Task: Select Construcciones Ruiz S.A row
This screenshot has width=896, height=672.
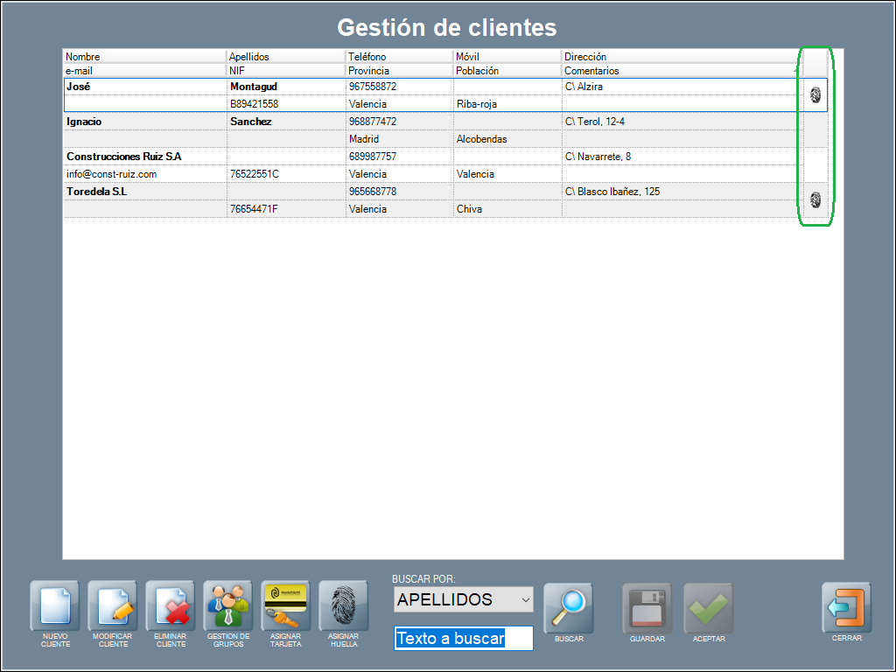Action: 144,157
